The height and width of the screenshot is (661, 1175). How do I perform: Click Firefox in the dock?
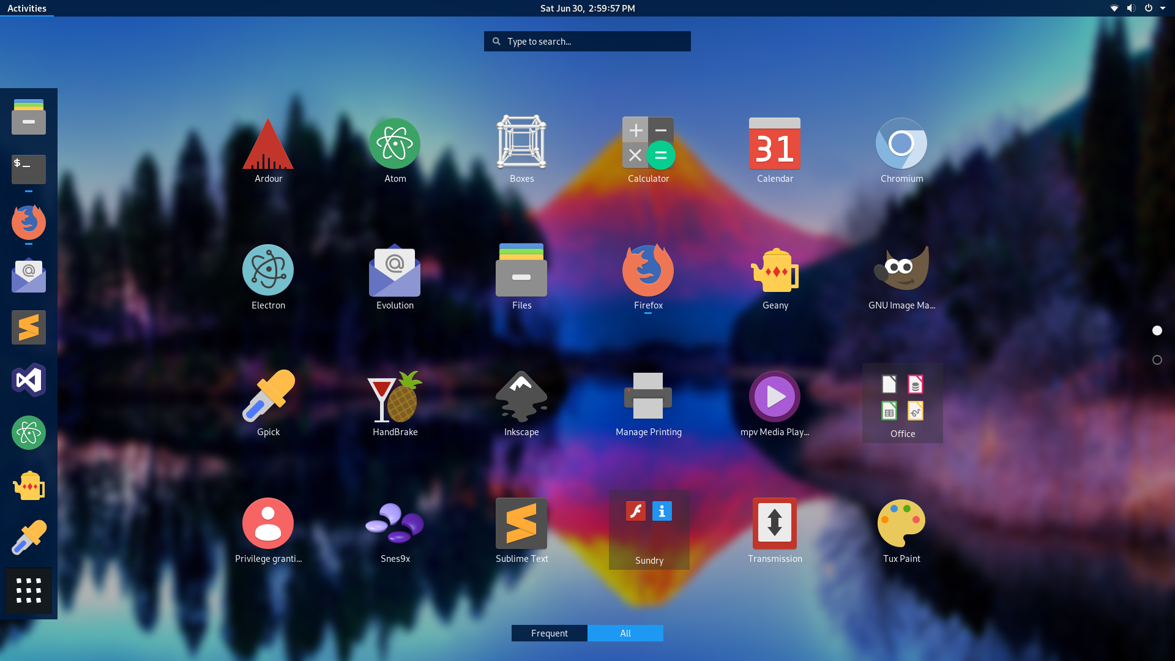click(x=29, y=222)
